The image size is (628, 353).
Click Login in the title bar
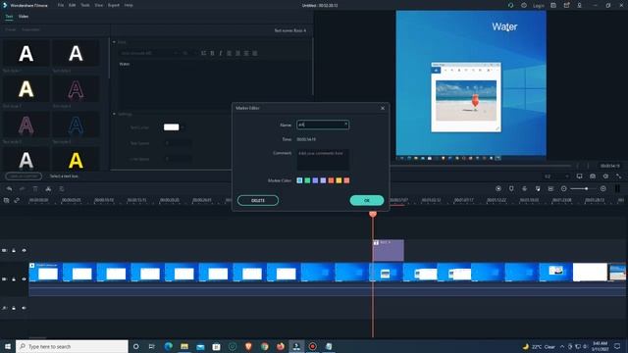coord(539,6)
